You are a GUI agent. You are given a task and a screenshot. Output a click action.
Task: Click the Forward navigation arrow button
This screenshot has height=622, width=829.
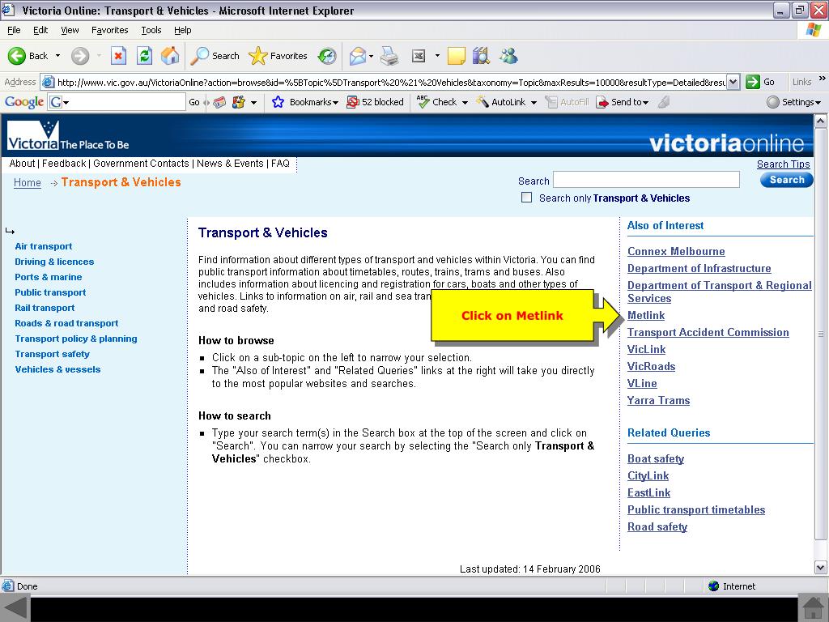[80, 56]
